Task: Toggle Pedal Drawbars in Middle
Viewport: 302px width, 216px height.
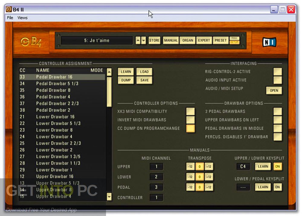Action: click(x=278, y=128)
